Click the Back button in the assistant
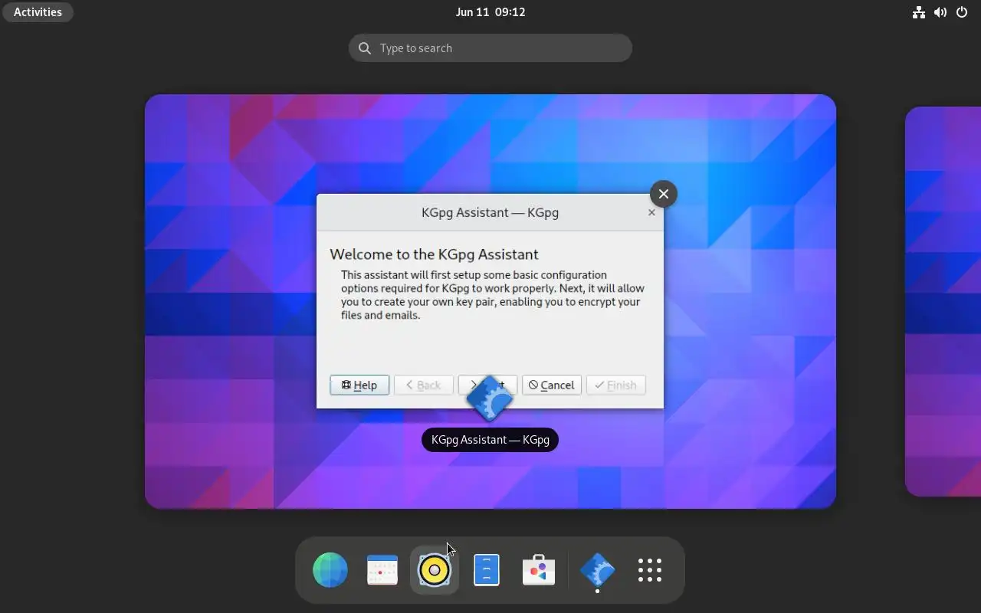This screenshot has height=613, width=981. pyautogui.click(x=424, y=385)
